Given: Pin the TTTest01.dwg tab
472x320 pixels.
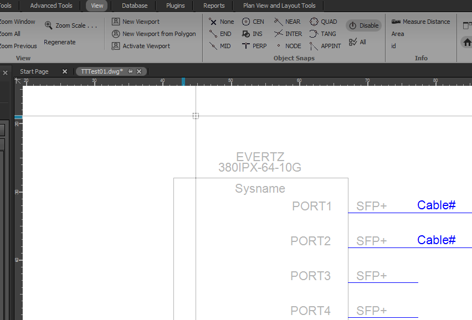Looking at the screenshot, I should click(130, 71).
